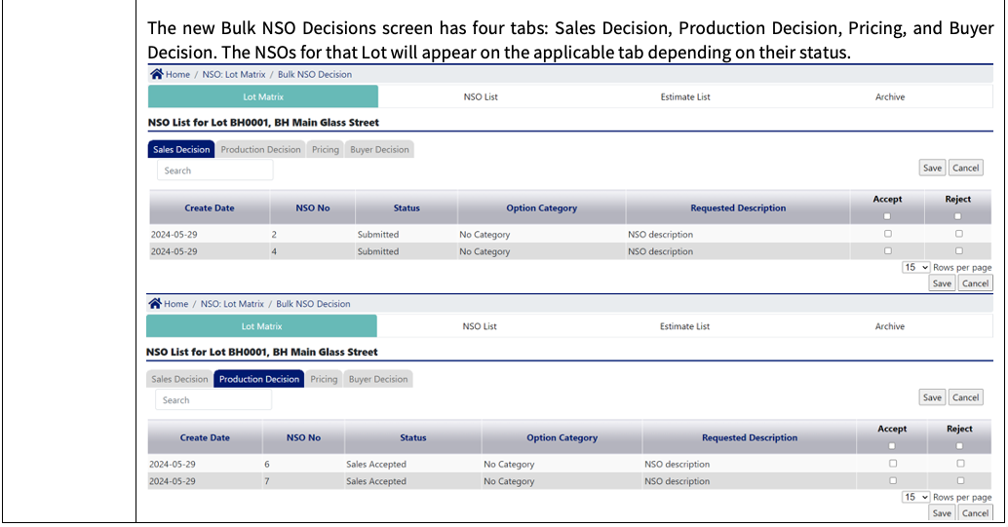1008x527 pixels.
Task: Check the Accept box for NSO No 7
Action: pos(892,480)
